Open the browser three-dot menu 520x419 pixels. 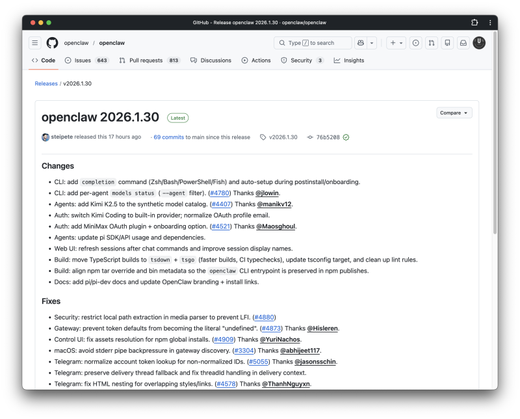490,22
